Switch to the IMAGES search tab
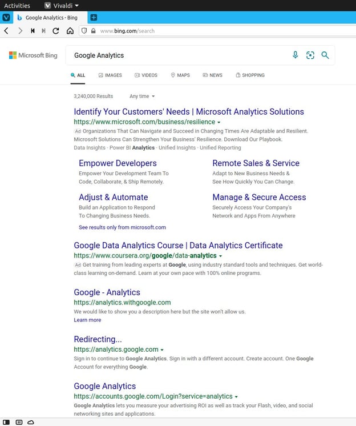The height and width of the screenshot is (426, 356). pos(110,75)
